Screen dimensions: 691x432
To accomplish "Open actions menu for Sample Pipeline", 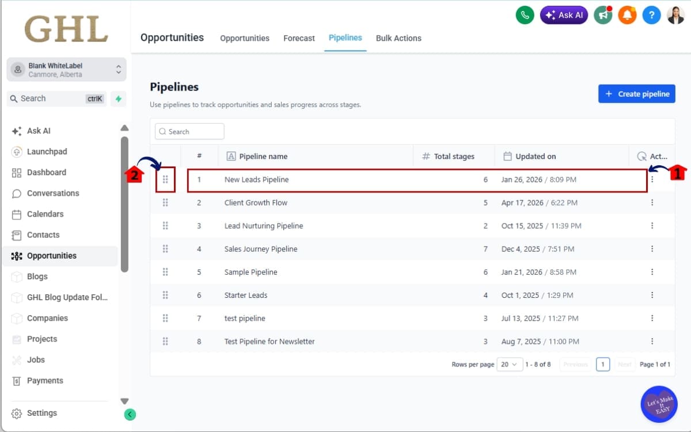I will point(652,272).
